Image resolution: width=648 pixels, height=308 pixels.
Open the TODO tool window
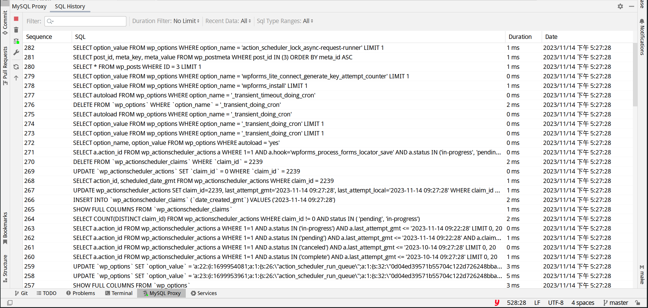click(47, 293)
